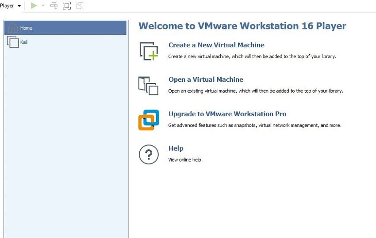Click 'View online help.' text
This screenshot has width=376, height=238.
click(185, 160)
